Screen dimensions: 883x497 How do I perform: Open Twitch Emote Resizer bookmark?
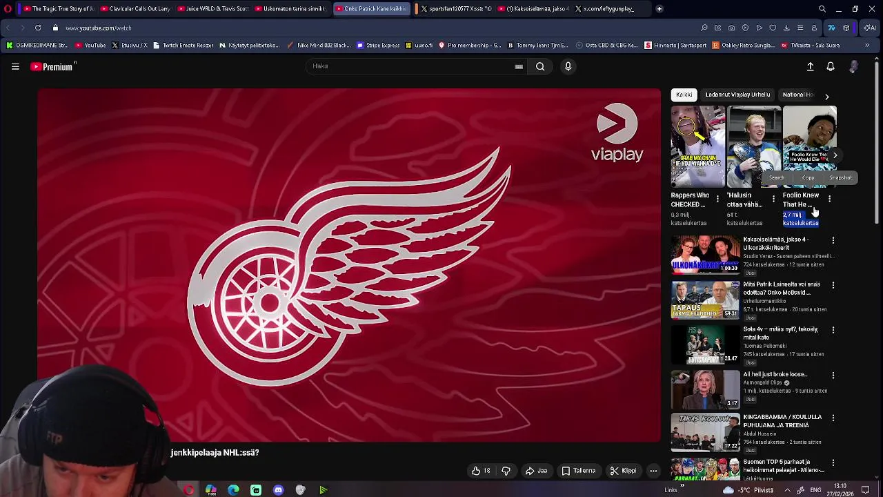point(183,46)
